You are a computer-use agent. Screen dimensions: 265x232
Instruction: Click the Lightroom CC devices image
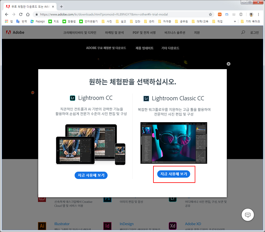click(91, 145)
